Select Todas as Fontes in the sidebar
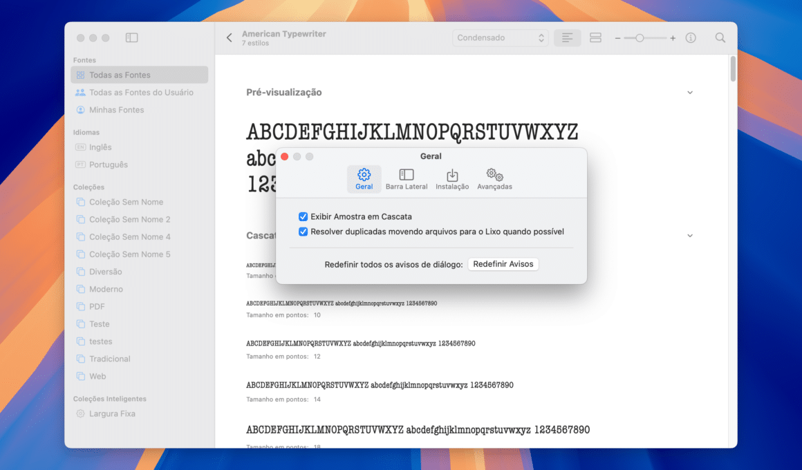Viewport: 802px width, 470px height. (x=140, y=75)
